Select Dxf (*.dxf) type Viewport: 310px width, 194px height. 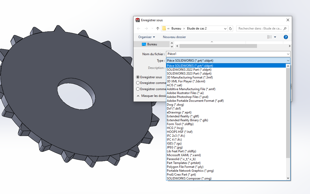(226, 109)
